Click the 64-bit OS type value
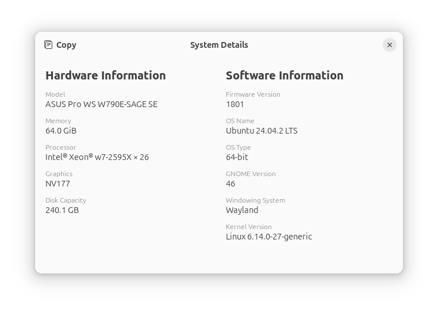The image size is (438, 312). (x=237, y=157)
